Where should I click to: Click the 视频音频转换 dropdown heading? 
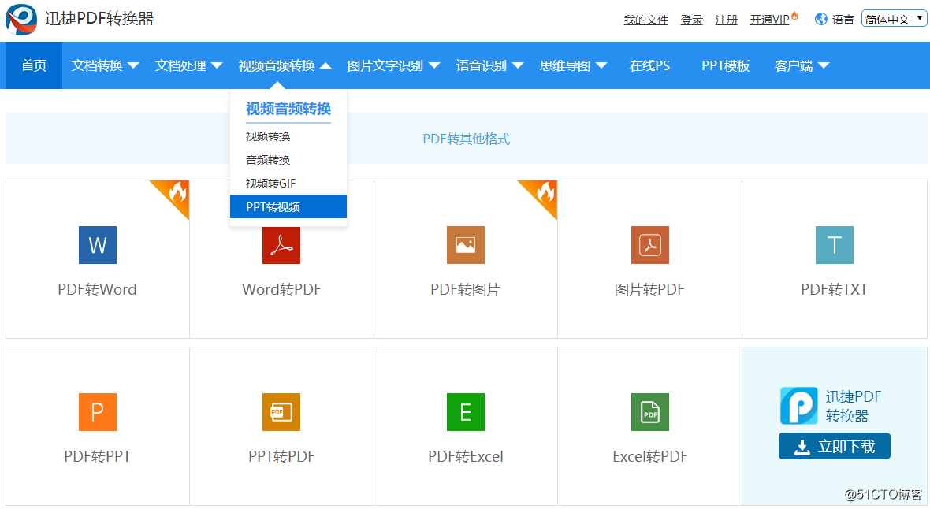pyautogui.click(x=288, y=109)
